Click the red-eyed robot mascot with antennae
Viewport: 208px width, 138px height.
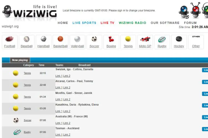(x=196, y=10)
